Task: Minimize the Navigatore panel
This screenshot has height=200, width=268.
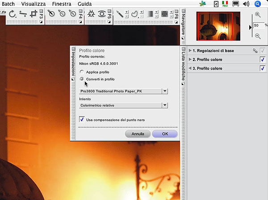Action: tap(184, 11)
